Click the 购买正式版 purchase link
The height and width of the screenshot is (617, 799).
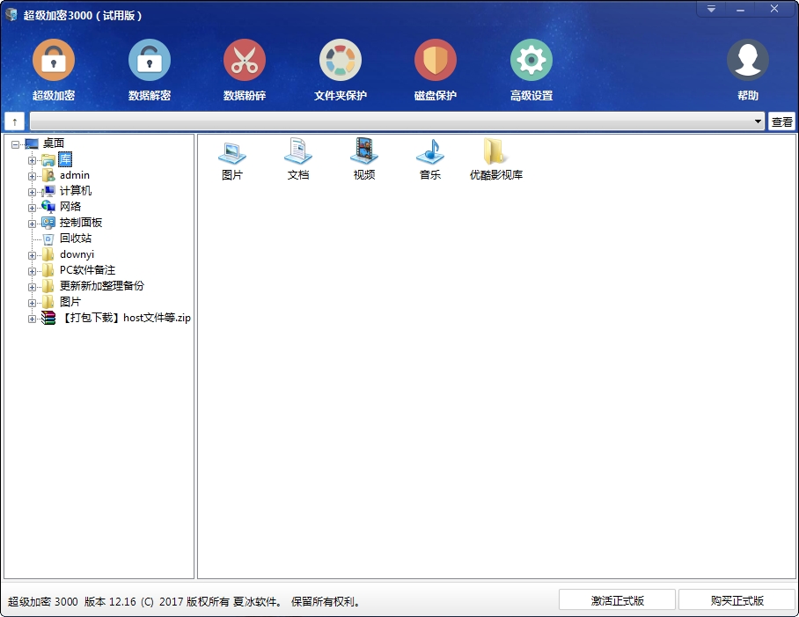coord(736,599)
